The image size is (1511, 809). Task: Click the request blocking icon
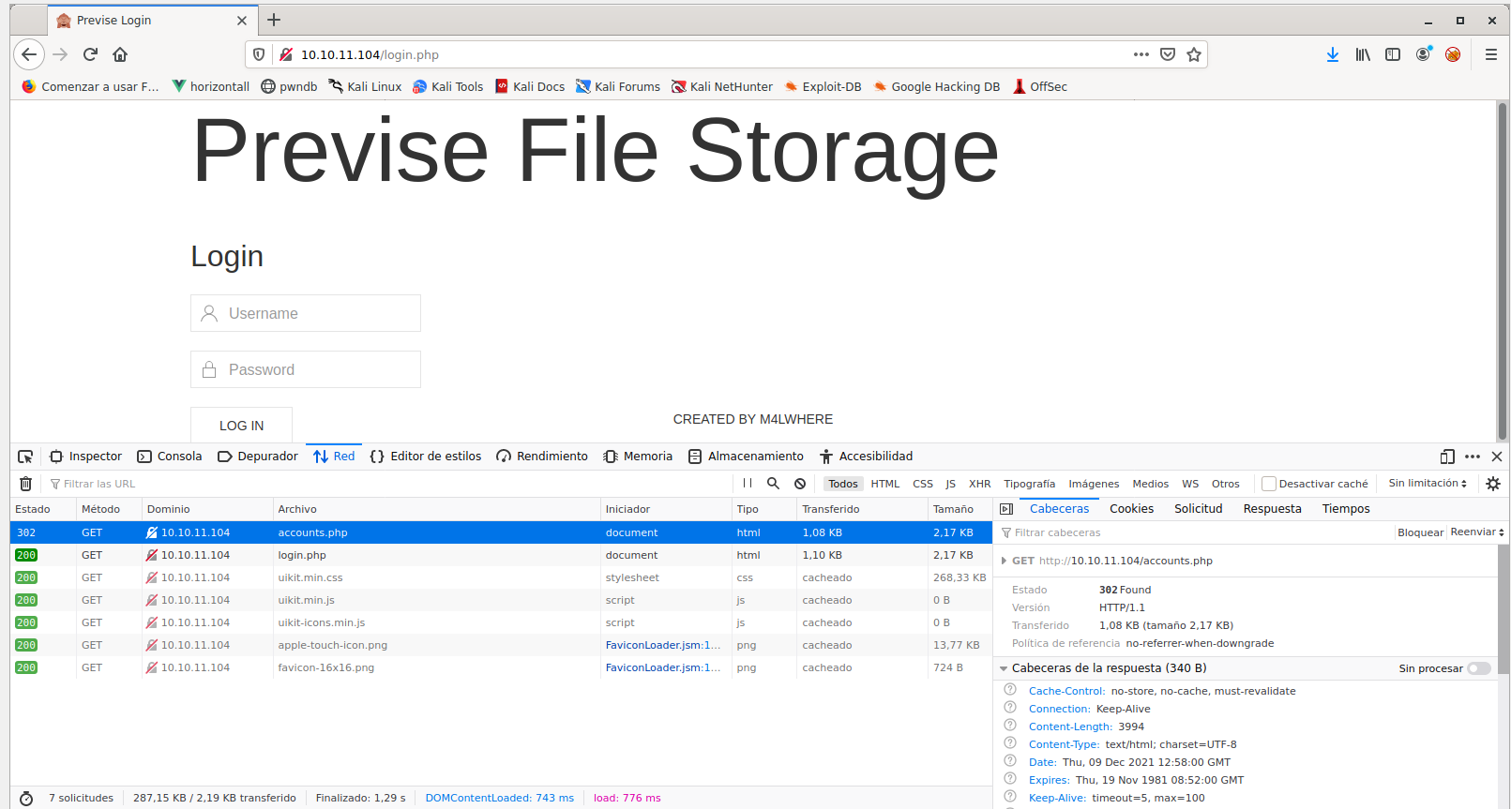point(800,484)
